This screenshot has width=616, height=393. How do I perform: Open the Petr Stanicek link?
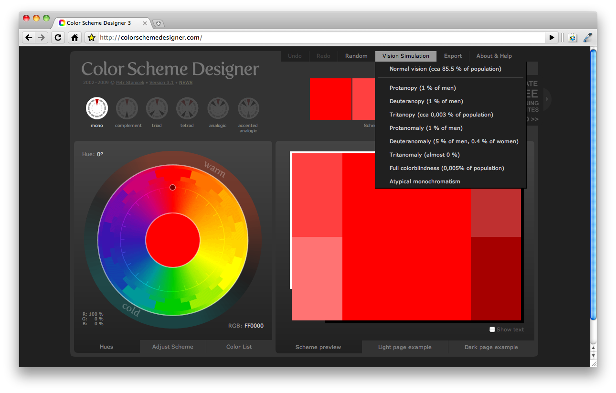tap(131, 83)
